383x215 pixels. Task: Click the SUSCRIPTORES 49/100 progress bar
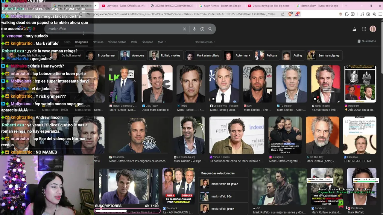(127, 211)
